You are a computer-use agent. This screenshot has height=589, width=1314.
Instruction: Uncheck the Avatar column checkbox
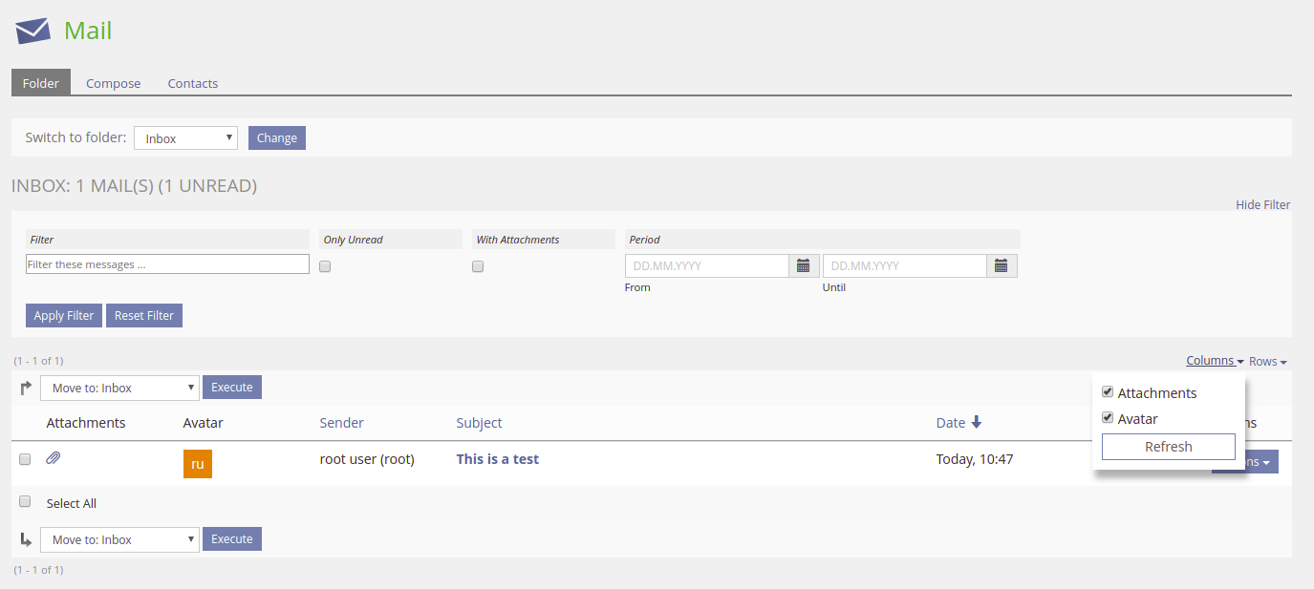tap(1108, 418)
